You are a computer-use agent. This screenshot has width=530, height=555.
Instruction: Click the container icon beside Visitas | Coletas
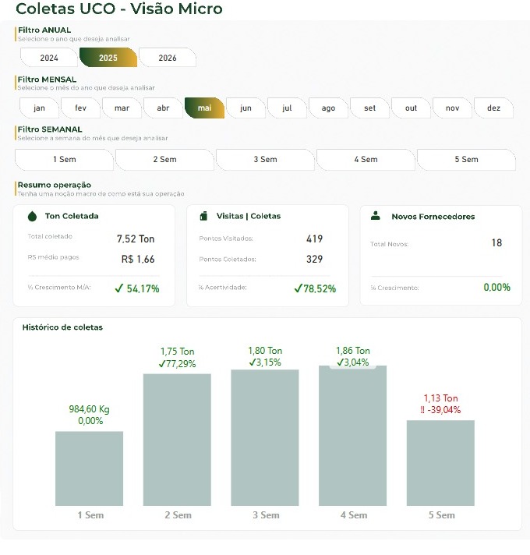[203, 216]
